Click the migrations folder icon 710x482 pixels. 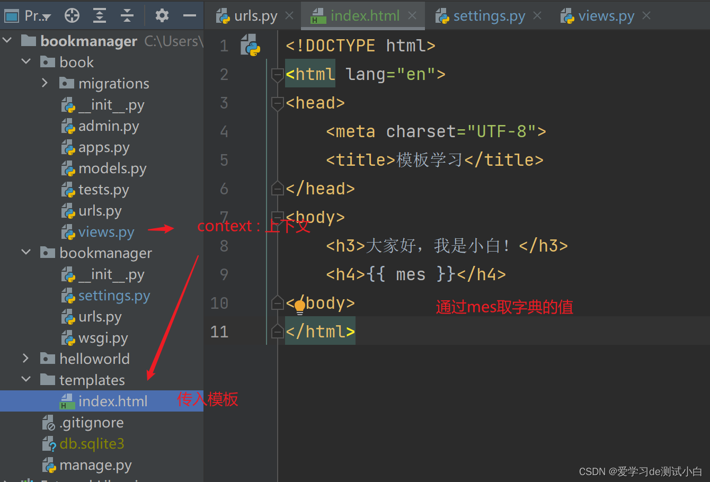(x=67, y=83)
